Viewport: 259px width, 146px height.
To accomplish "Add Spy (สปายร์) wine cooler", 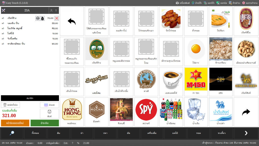I will (x=146, y=112).
